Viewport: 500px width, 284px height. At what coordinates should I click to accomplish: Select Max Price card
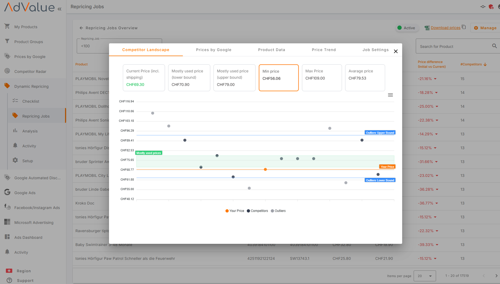click(x=322, y=78)
